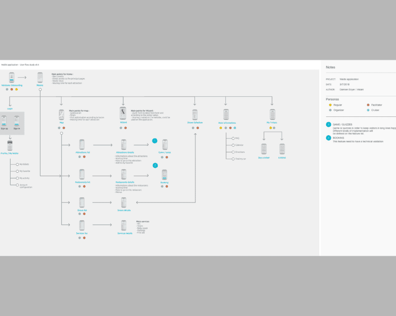Viewport: 396px width, 316px height.
Task: Click the numbered badge for GAME / QUIZZES
Action: tap(328, 125)
